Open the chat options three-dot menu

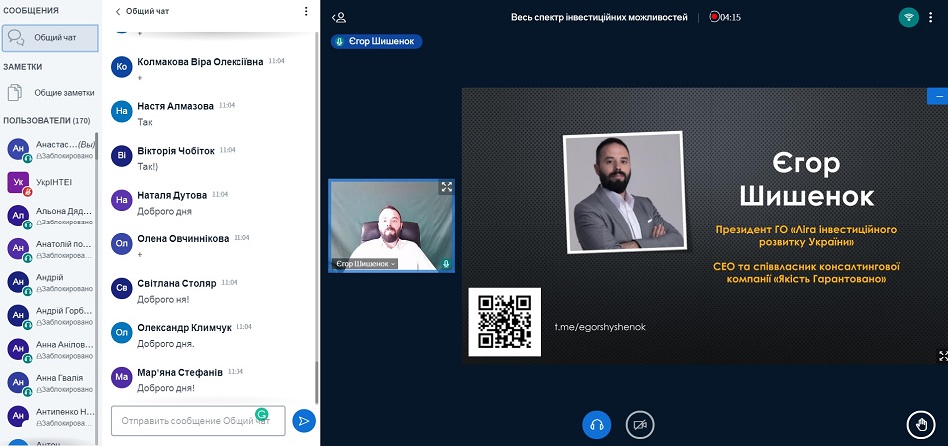[x=306, y=12]
